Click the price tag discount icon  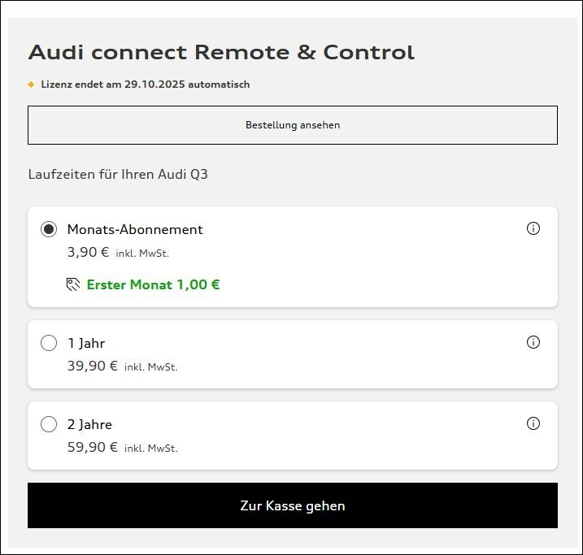pos(73,284)
